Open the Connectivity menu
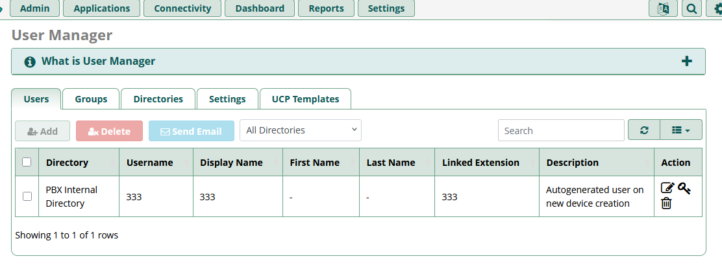 coord(182,8)
